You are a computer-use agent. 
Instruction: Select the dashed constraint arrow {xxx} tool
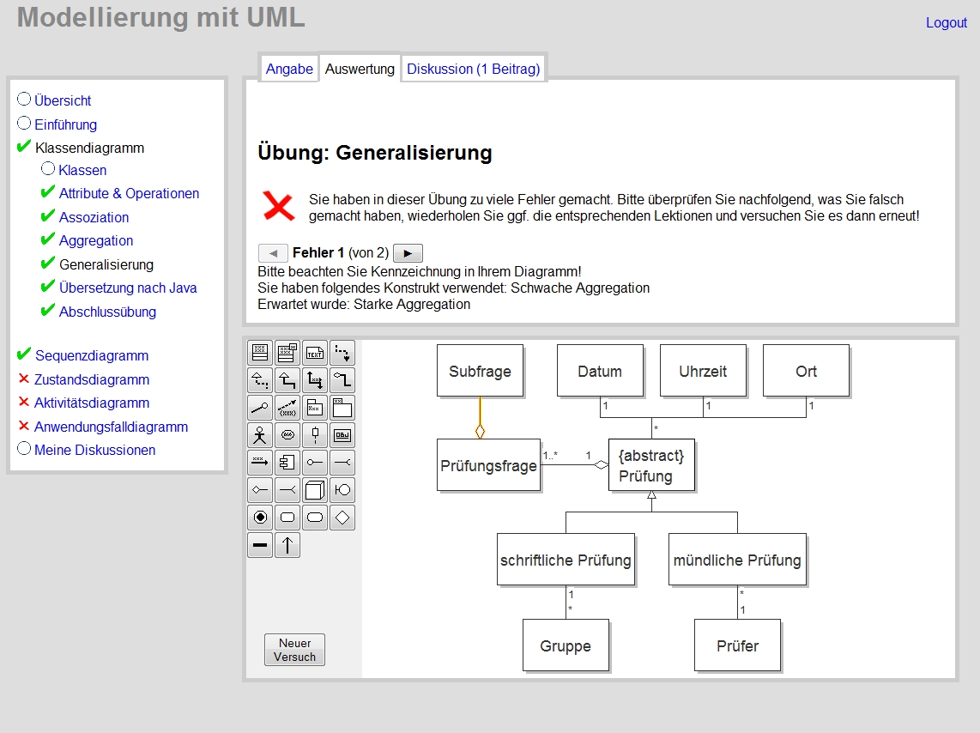tap(287, 408)
